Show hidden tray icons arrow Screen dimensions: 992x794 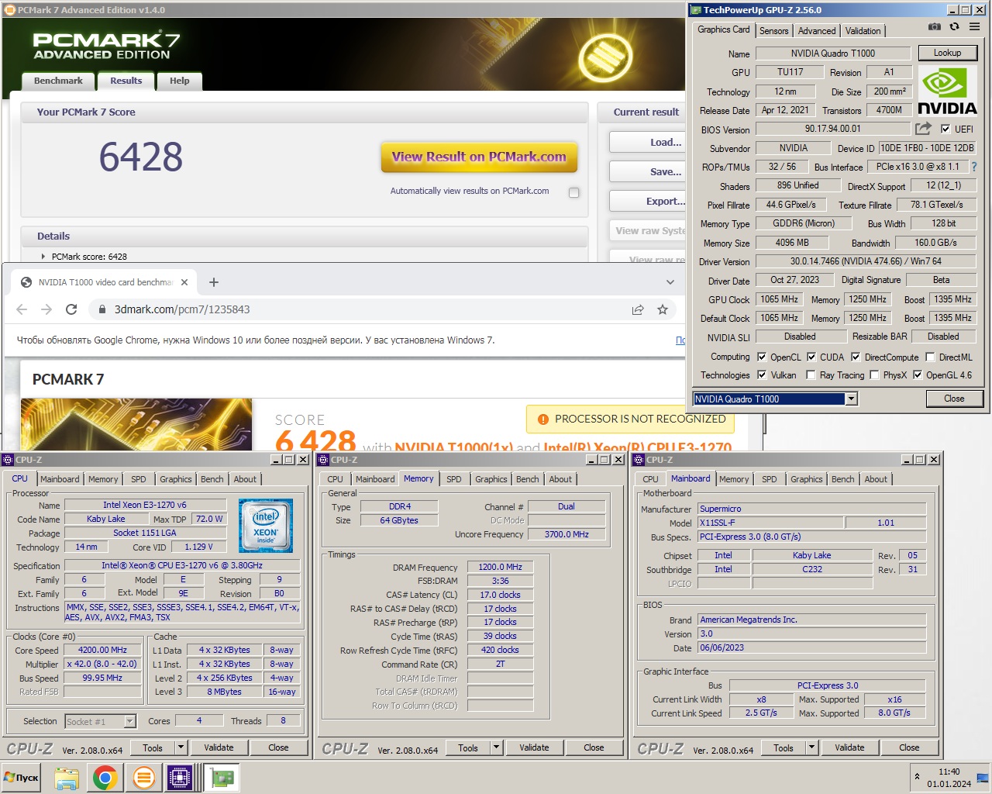918,776
